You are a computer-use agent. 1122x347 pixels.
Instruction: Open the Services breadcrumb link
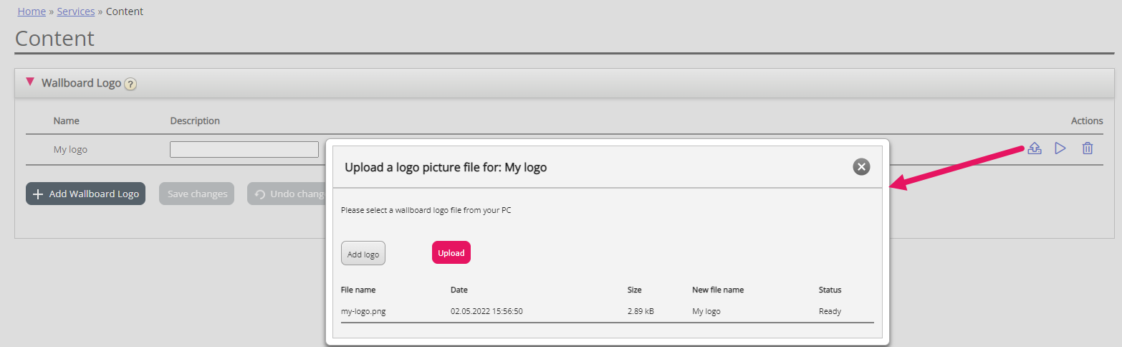(x=76, y=11)
